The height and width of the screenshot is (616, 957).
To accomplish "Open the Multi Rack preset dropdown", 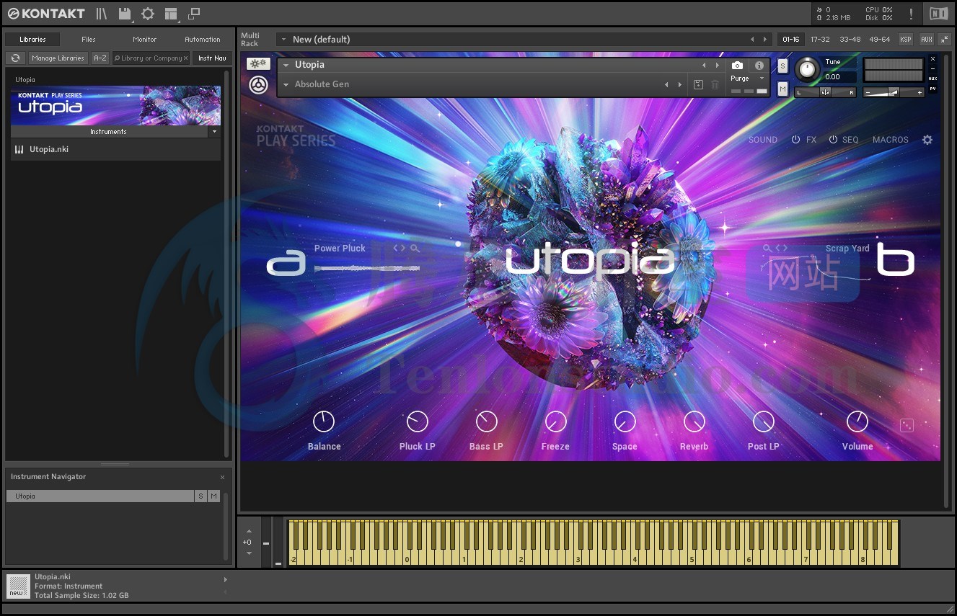I will 284,40.
